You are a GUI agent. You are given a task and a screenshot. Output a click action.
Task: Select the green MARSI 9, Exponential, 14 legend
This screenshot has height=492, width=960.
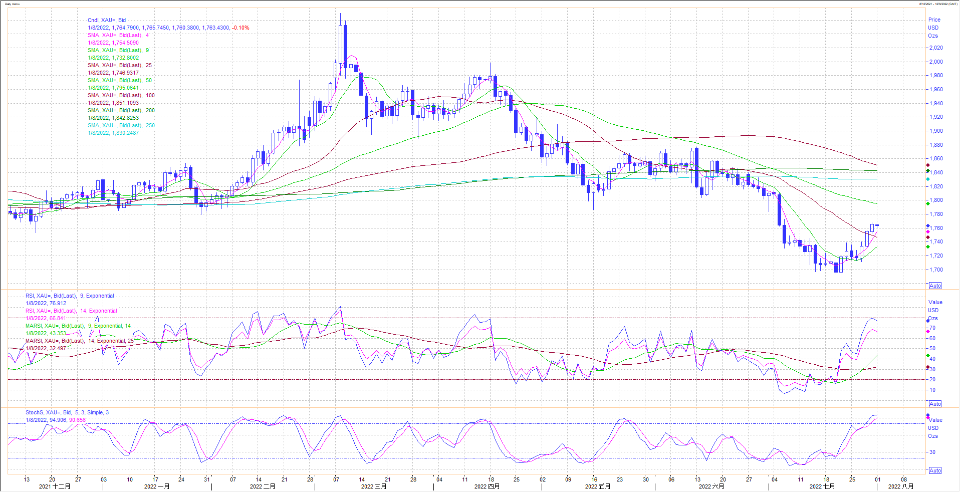tap(78, 326)
